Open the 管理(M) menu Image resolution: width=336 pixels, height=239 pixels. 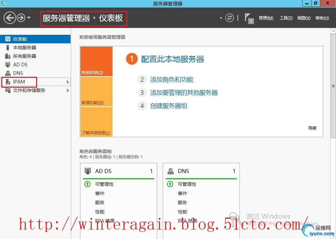coord(266,18)
